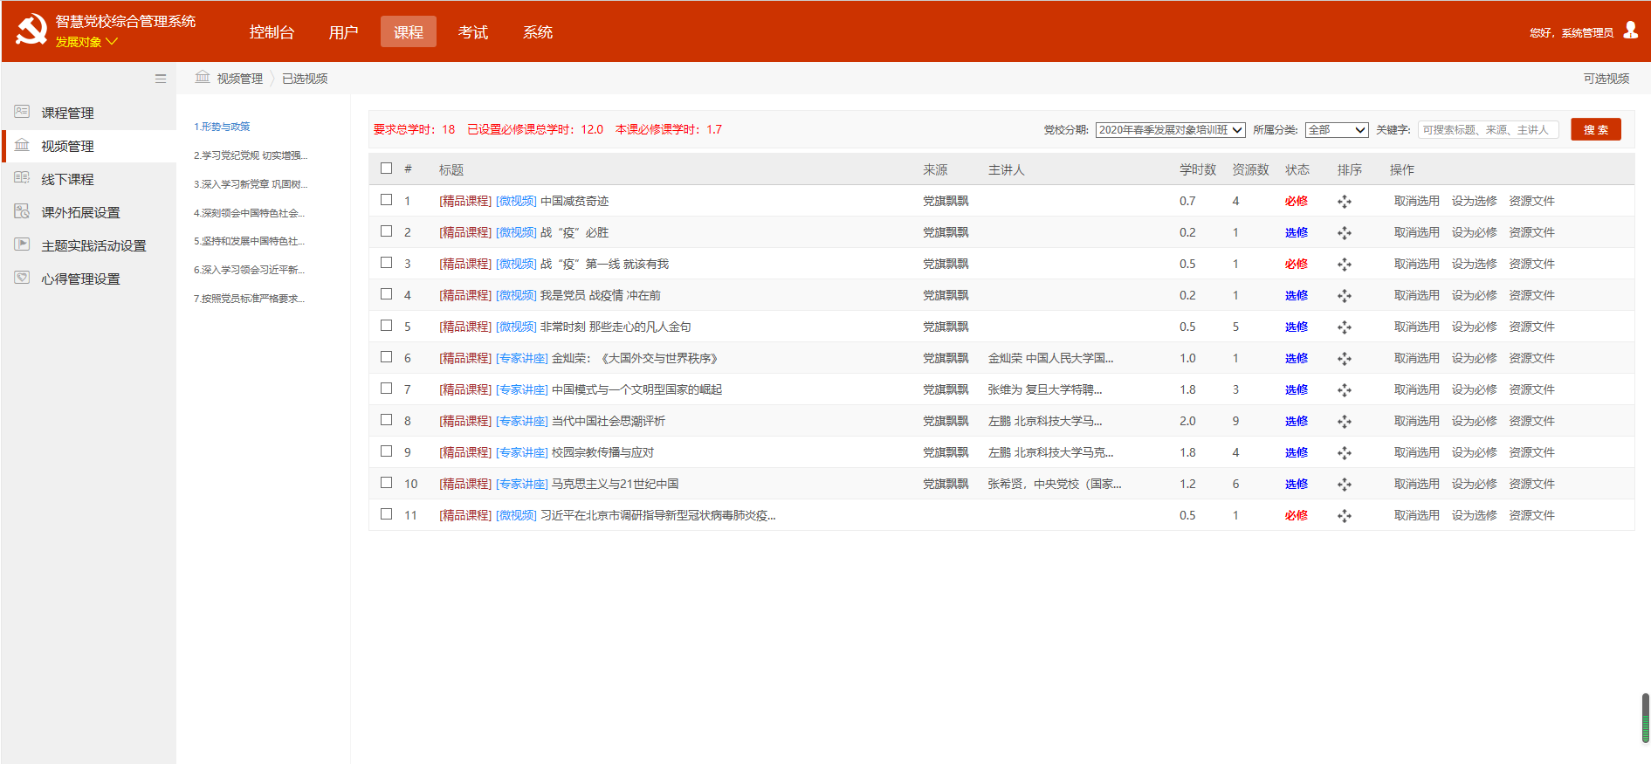The width and height of the screenshot is (1651, 764).
Task: Click the sort move icon for row 11
Action: point(1345,516)
